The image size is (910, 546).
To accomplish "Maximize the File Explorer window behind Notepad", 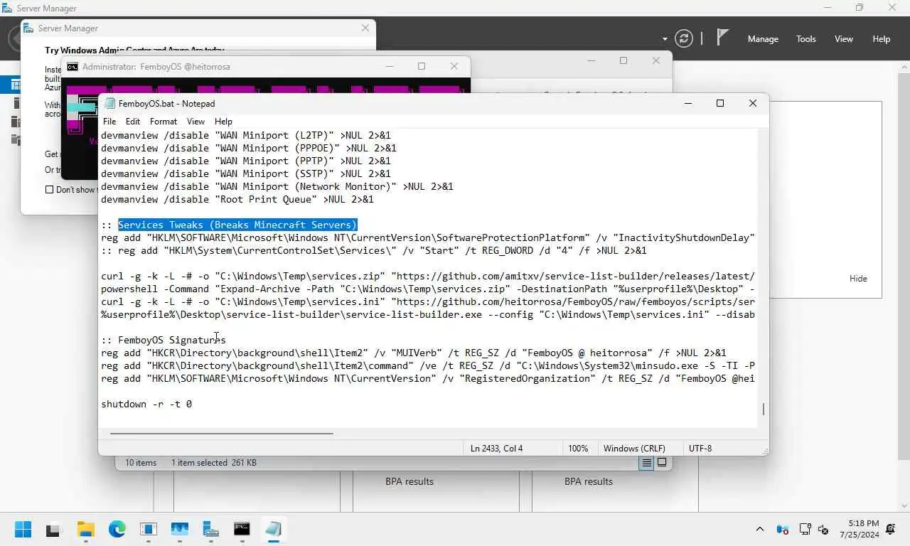I will coord(623,60).
